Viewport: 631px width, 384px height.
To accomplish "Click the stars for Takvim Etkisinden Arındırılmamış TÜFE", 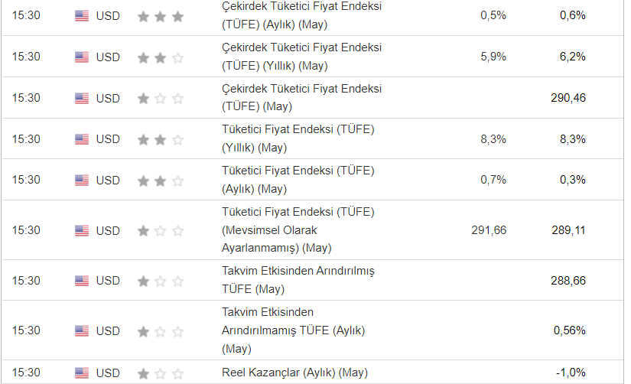I will click(161, 331).
